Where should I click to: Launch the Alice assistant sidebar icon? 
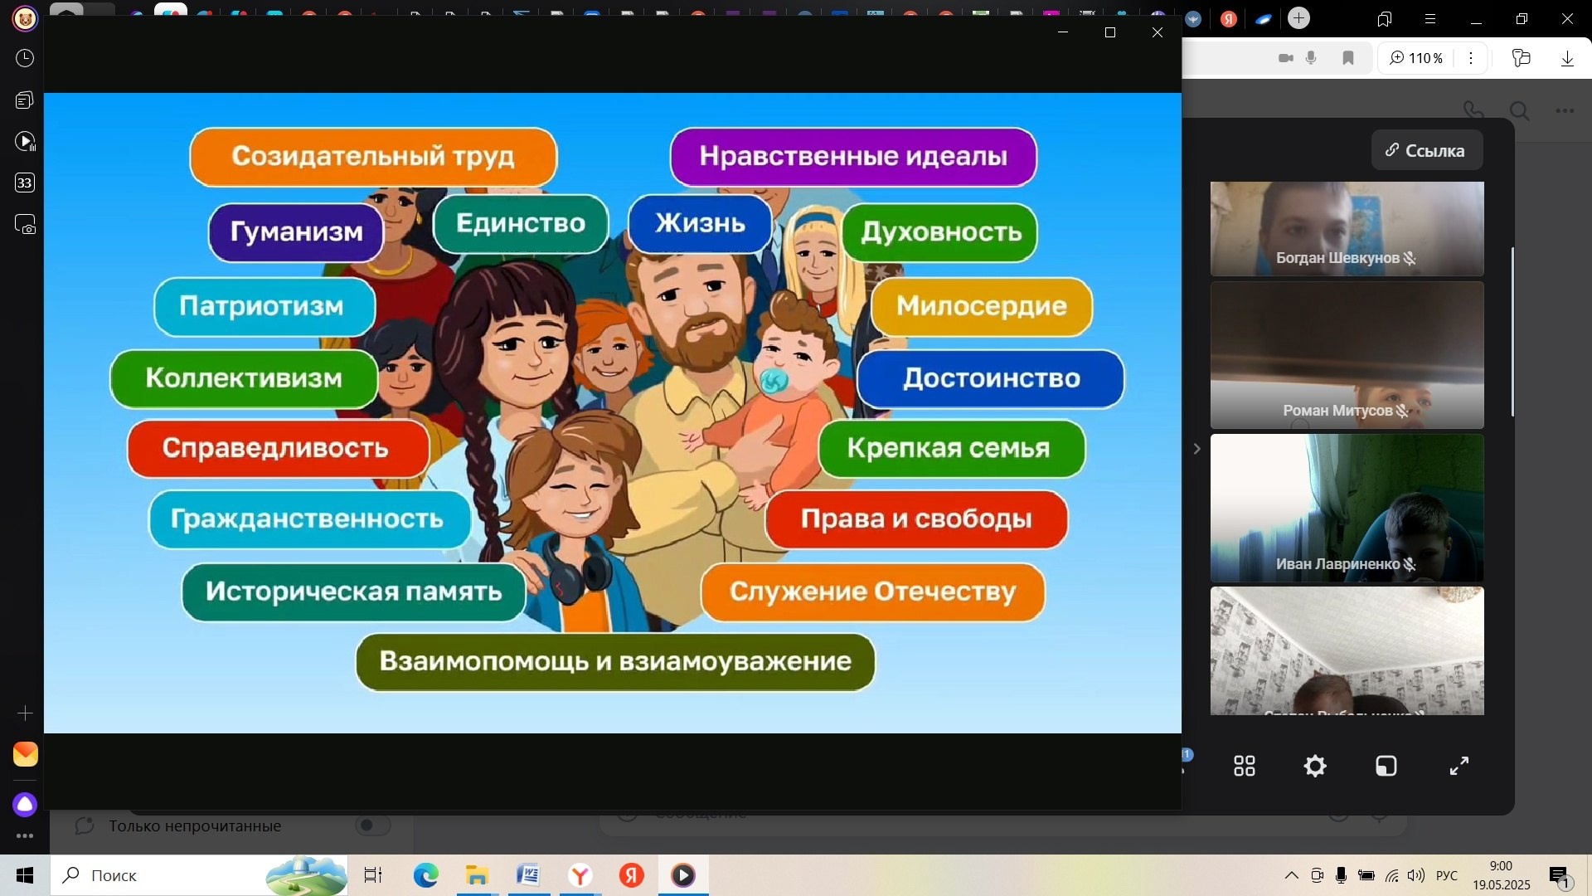tap(25, 804)
